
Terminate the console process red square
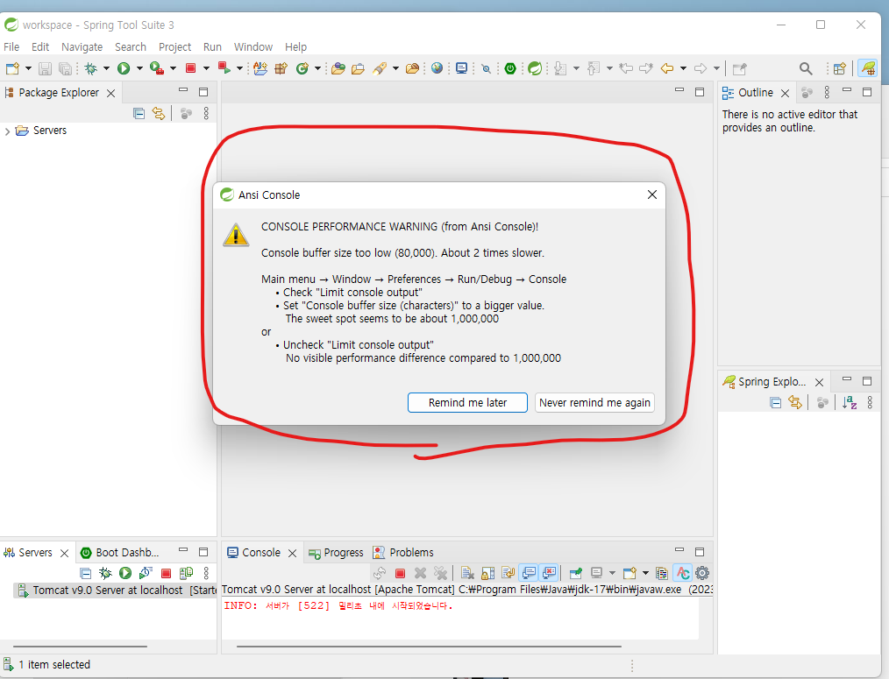pyautogui.click(x=400, y=573)
